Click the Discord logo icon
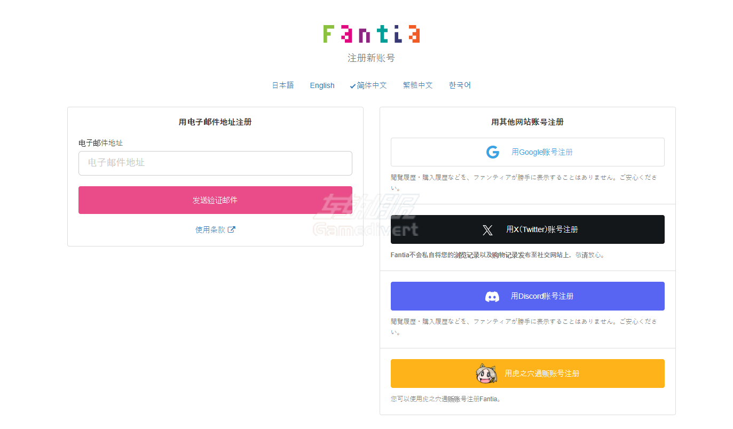 coord(492,297)
